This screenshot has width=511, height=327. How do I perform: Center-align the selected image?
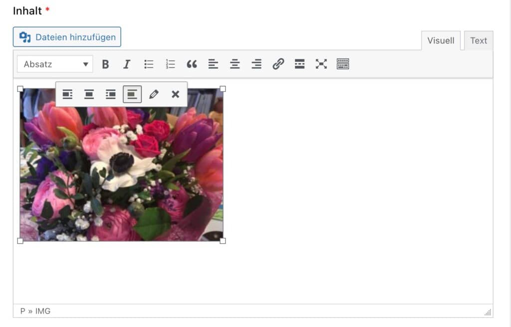coord(89,94)
